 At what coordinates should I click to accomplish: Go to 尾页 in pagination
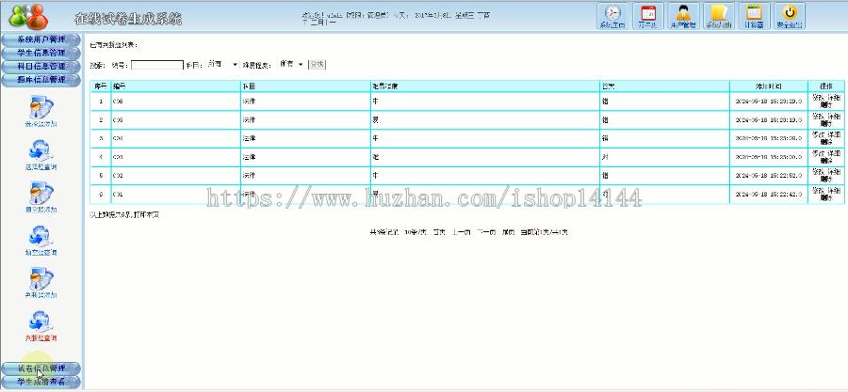pyautogui.click(x=508, y=232)
